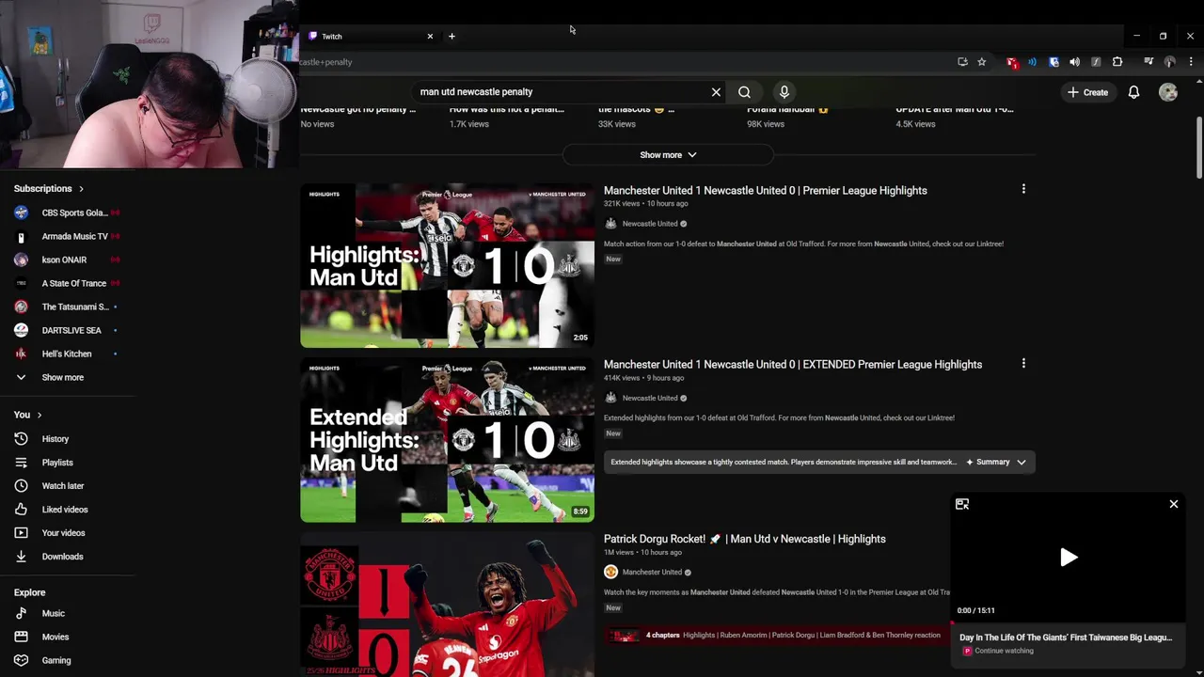Screen dimensions: 1204x677
Task: Open the Explore section heading
Action: tap(29, 592)
